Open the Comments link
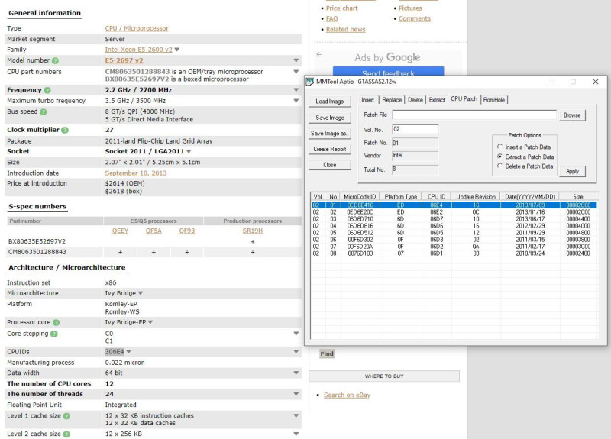The height and width of the screenshot is (439, 611). pos(414,18)
